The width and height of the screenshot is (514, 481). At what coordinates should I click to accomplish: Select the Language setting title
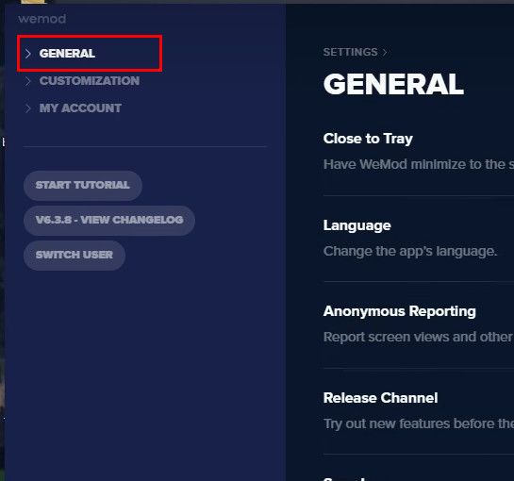357,225
